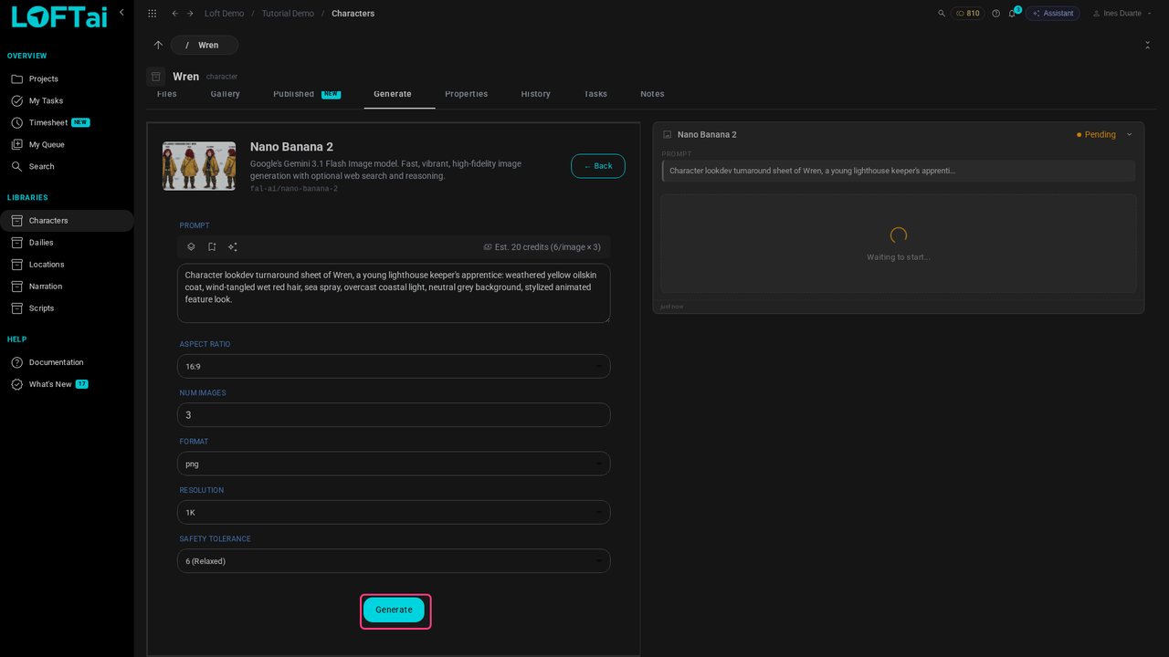Image resolution: width=1169 pixels, height=657 pixels.
Task: Open Timesheet in the sidebar
Action: (67, 122)
